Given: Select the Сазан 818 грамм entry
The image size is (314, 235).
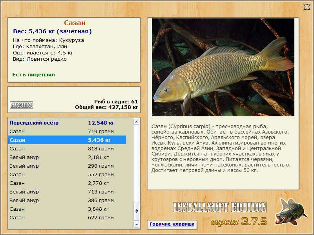Looking at the screenshot, I should coord(67,148).
